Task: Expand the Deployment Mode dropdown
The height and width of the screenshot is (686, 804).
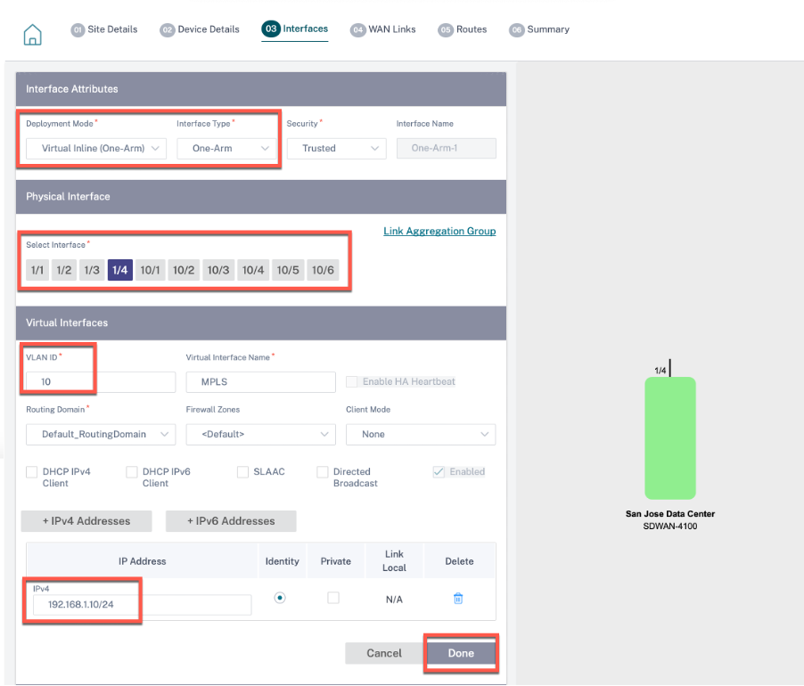Action: click(x=96, y=148)
